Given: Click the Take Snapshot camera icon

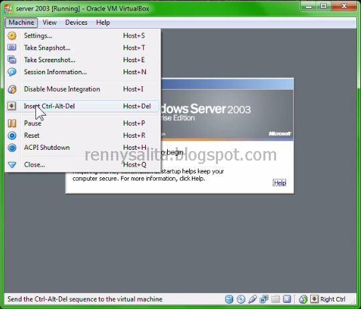Looking at the screenshot, I should [x=12, y=47].
